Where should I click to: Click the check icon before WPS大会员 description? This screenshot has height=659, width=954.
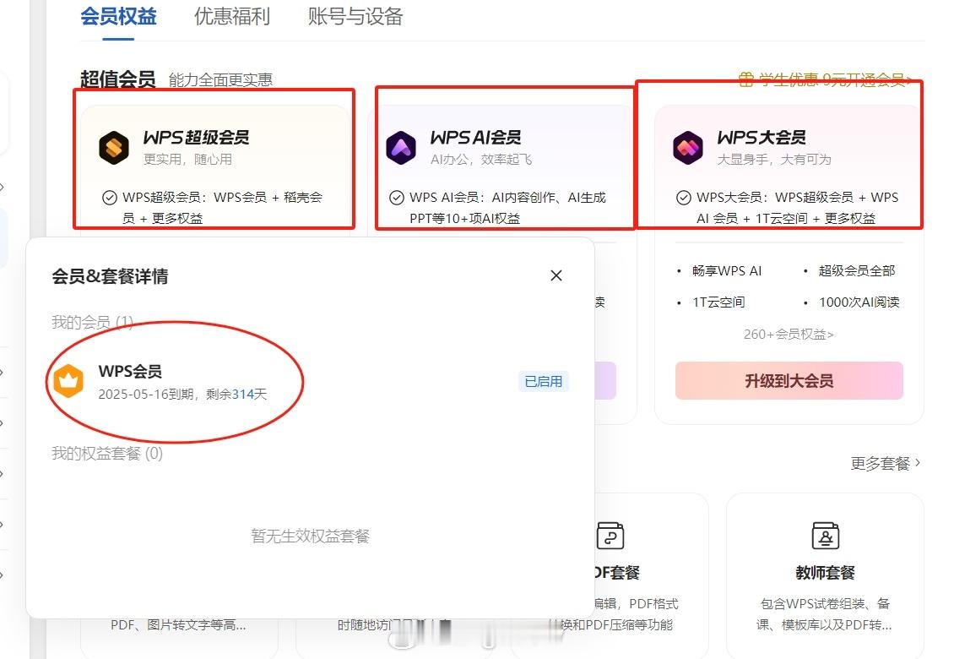(684, 198)
